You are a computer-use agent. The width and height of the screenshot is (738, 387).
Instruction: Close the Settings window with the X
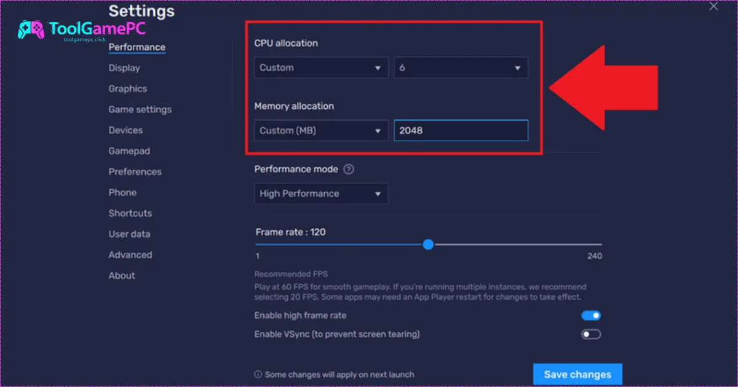coord(713,6)
